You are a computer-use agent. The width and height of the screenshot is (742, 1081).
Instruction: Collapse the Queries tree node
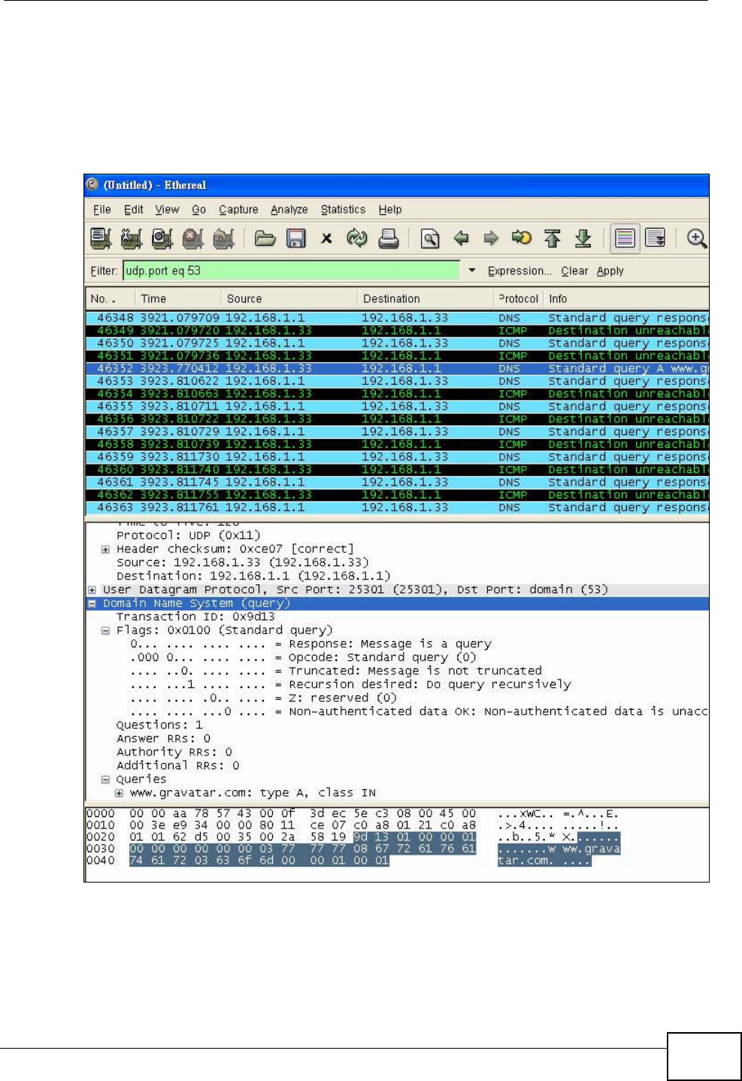click(105, 780)
